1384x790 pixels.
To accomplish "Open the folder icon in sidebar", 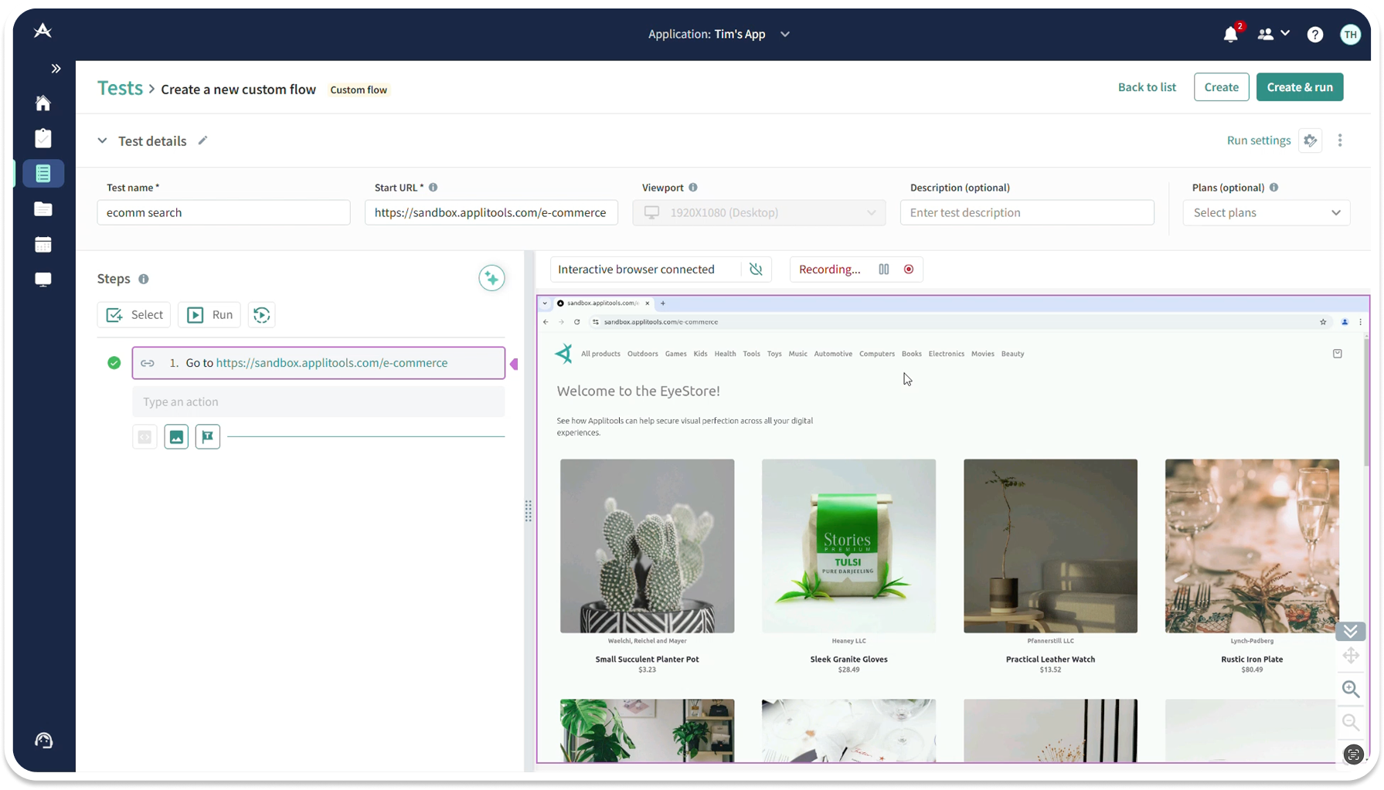I will click(x=43, y=209).
